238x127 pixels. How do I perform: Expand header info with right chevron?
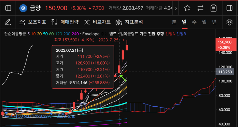(176, 8)
